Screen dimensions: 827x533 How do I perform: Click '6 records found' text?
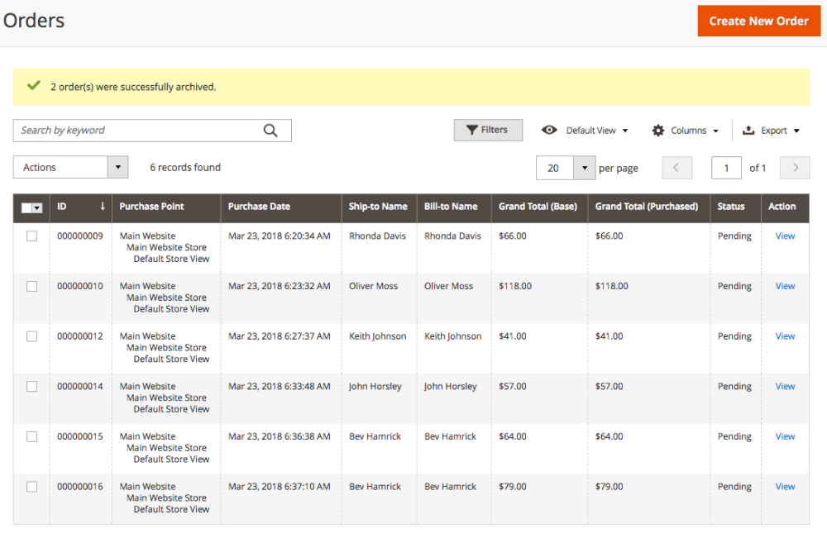pos(185,167)
